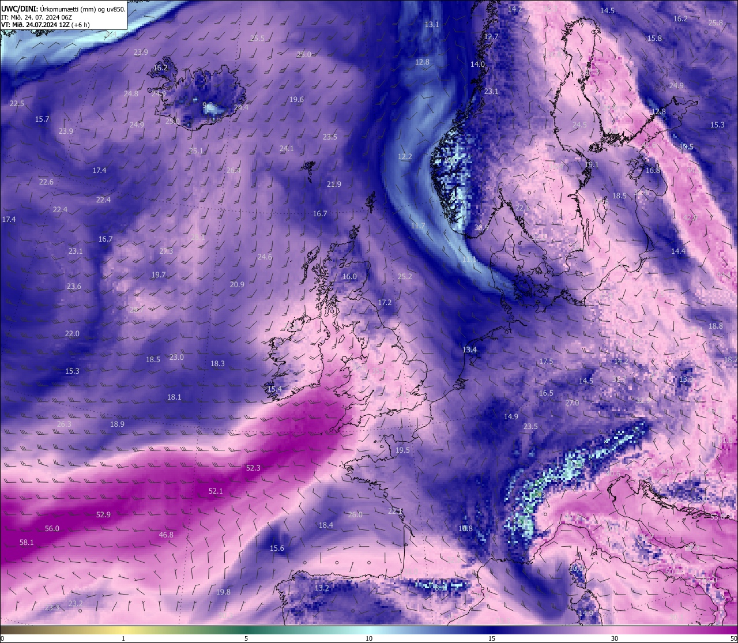Click the 1 tick on the color scale
The width and height of the screenshot is (738, 643).
point(123,638)
